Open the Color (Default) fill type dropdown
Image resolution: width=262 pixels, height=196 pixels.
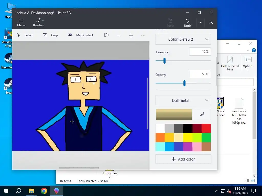coord(183,39)
